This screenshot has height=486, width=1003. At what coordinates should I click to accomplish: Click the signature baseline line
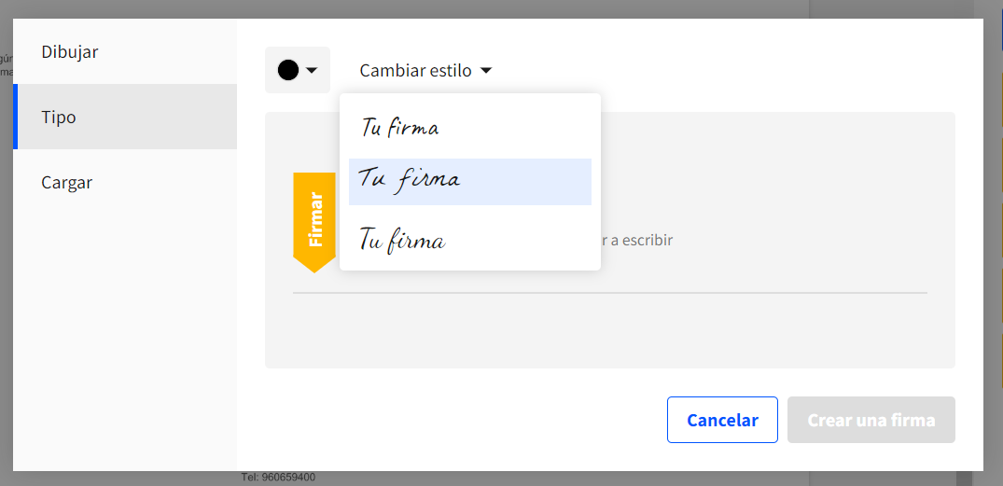click(609, 293)
